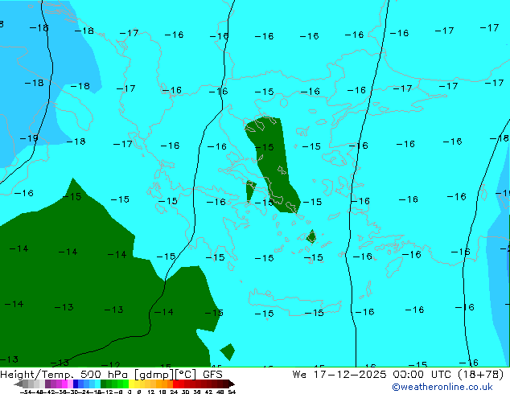The width and height of the screenshot is (510, 394).
Task: Click the "Height/Temp." title text
Action: point(37,374)
